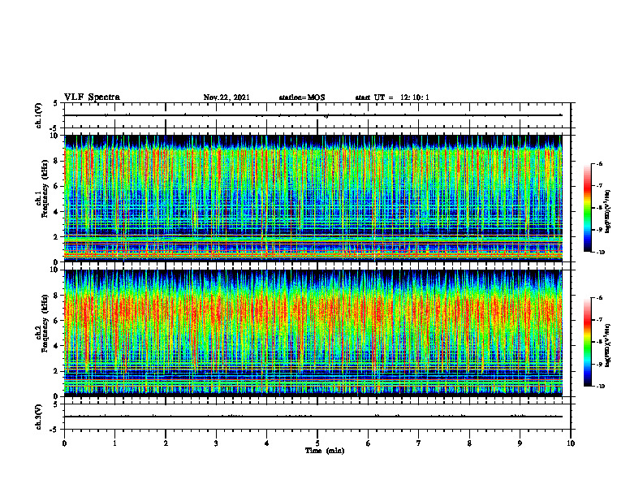
Task: Click the 'VLF Spectra' plot title
Action: point(92,97)
